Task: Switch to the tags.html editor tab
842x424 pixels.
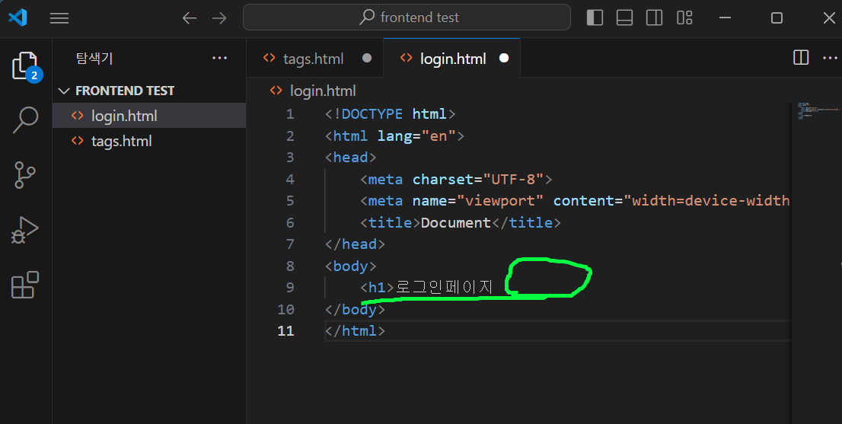Action: pos(314,59)
